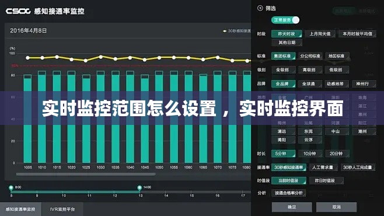Choose the 全球通 brand filter
Viewport: 384px width, 216px height.
[x=309, y=83]
